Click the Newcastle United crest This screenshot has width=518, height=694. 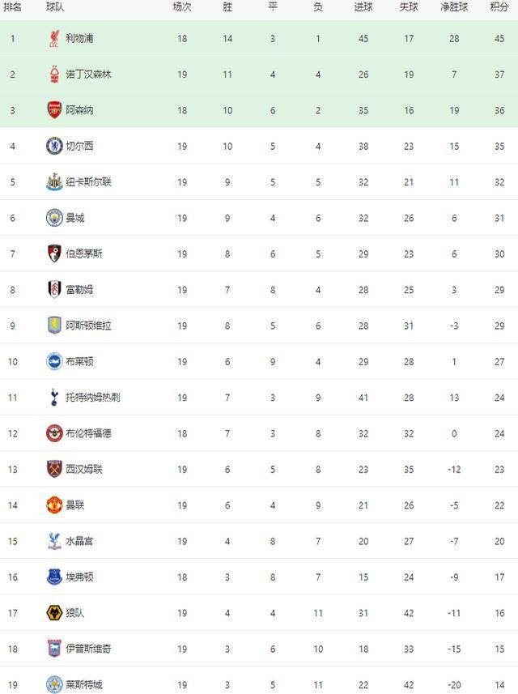point(54,182)
